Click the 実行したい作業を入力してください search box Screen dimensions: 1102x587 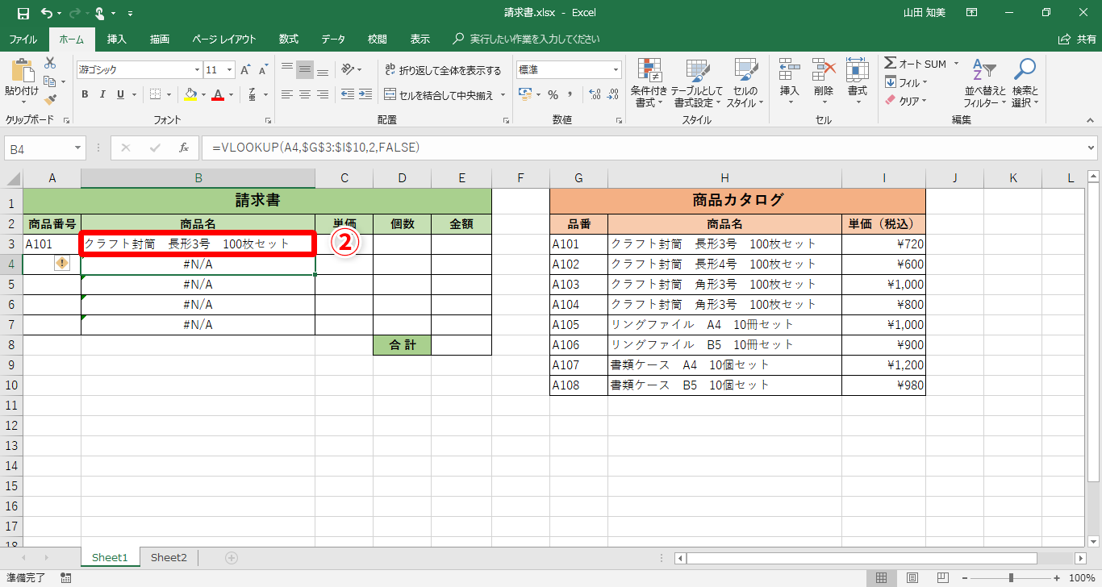coord(527,39)
